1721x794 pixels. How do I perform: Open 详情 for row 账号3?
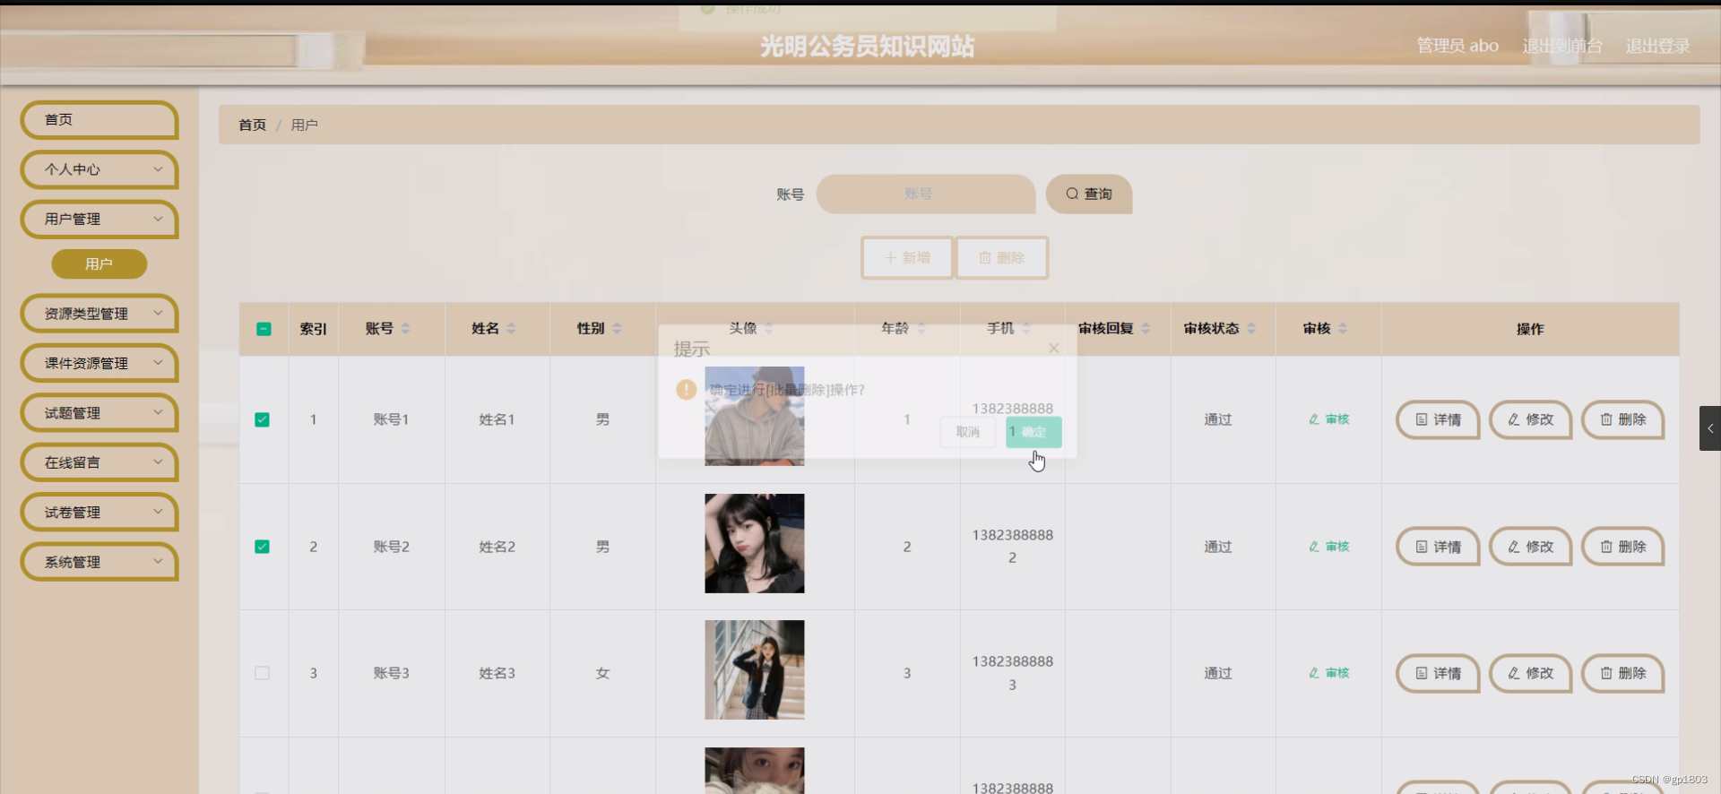point(1438,673)
